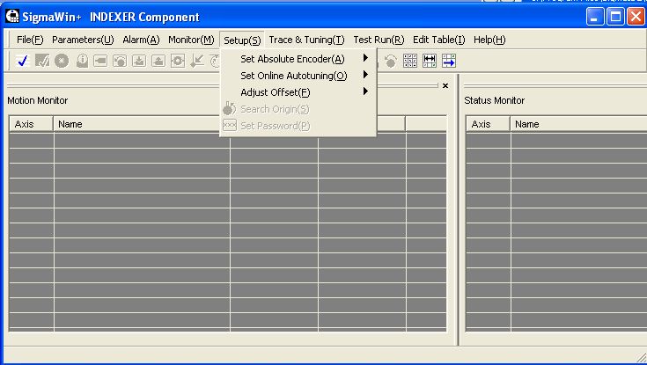The image size is (647, 365).
Task: Click the window resize grip at bottom corner
Action: 641,358
